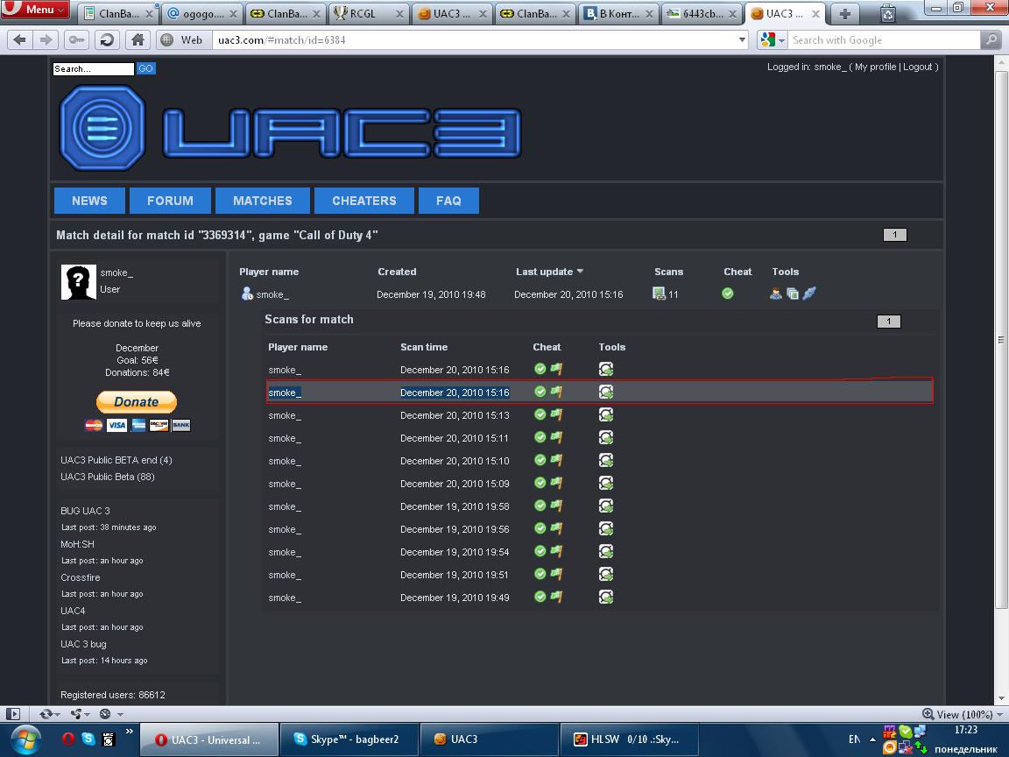Open address bar history dropdown arrow
Viewport: 1009px width, 757px height.
coord(742,40)
